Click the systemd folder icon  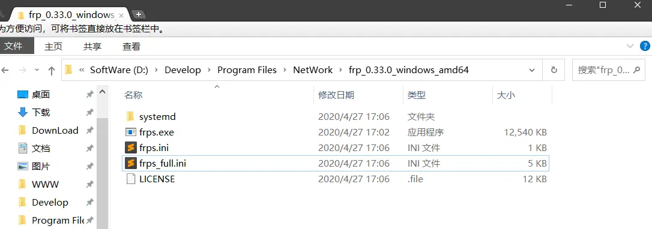130,116
